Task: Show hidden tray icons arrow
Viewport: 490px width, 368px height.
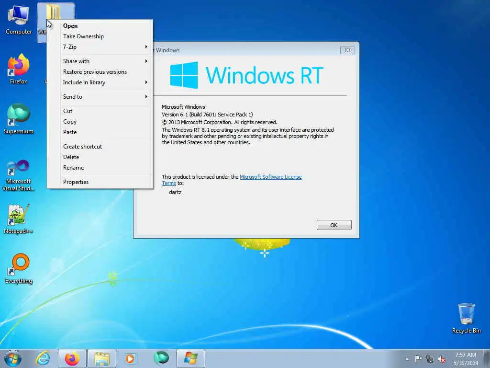Action: pos(407,359)
